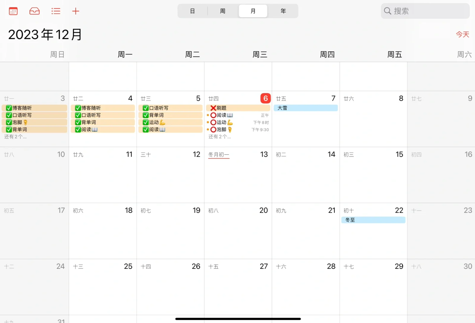Select December 16 day cell
This screenshot has height=323, width=475.
[441, 175]
